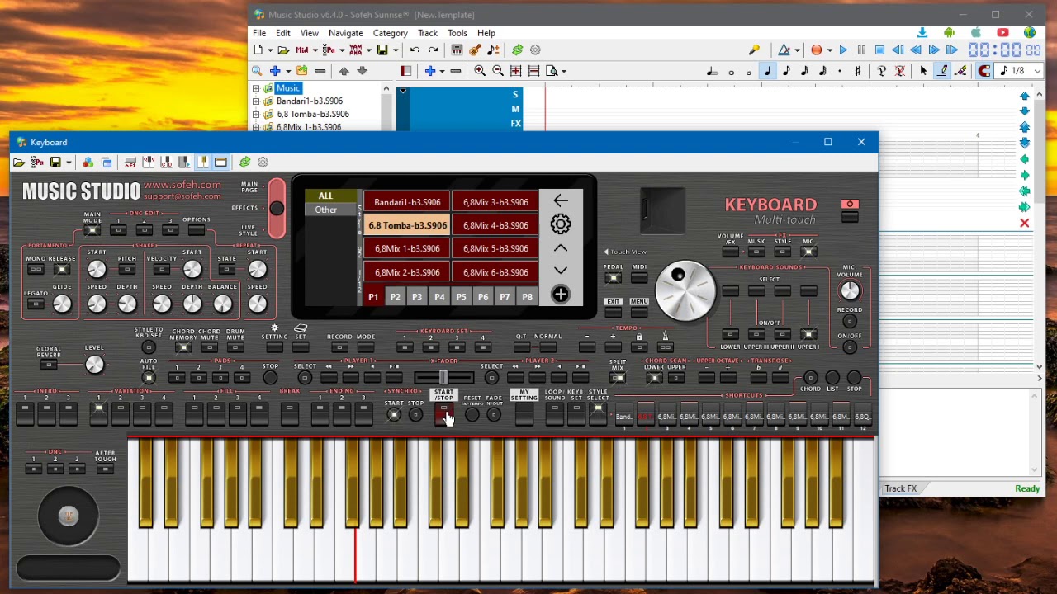The width and height of the screenshot is (1057, 594).
Task: Open the YouTube icon in the menu bar
Action: point(1002,33)
